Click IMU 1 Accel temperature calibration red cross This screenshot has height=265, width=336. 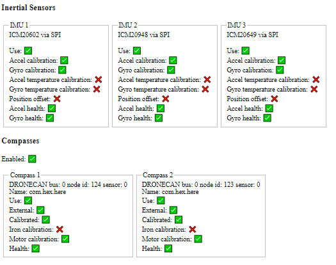pos(99,79)
